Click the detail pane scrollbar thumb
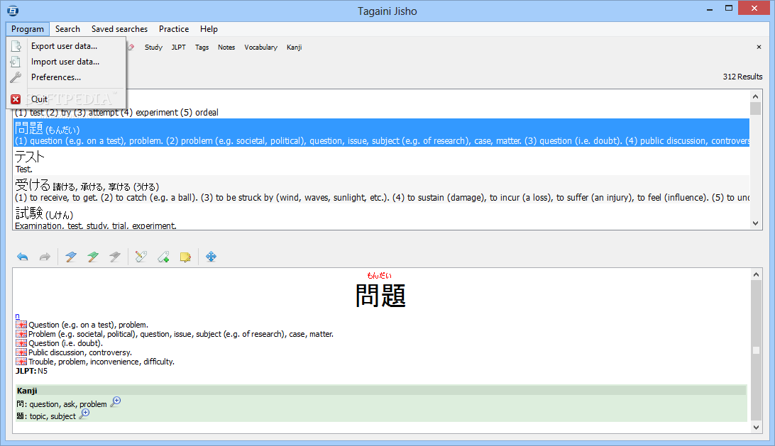Image resolution: width=775 pixels, height=446 pixels. 756,350
